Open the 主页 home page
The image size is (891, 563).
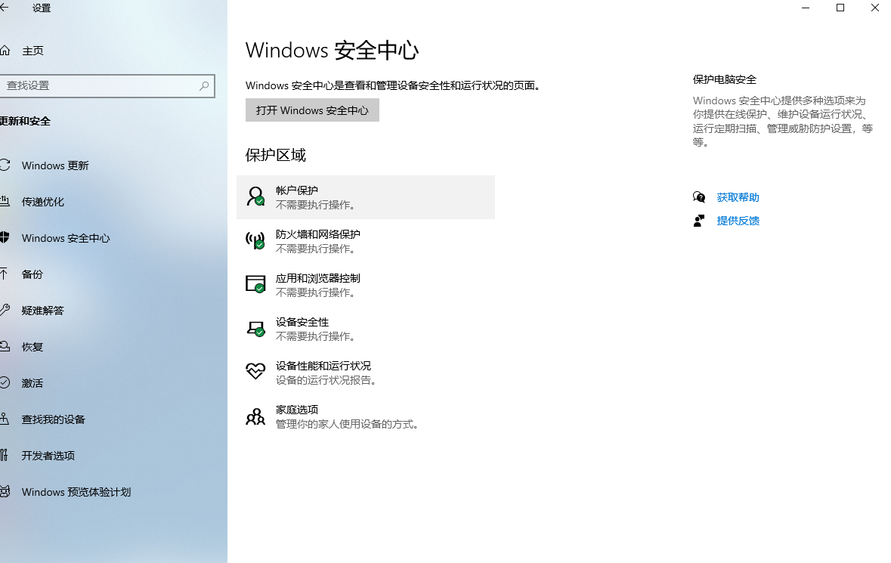[x=32, y=51]
